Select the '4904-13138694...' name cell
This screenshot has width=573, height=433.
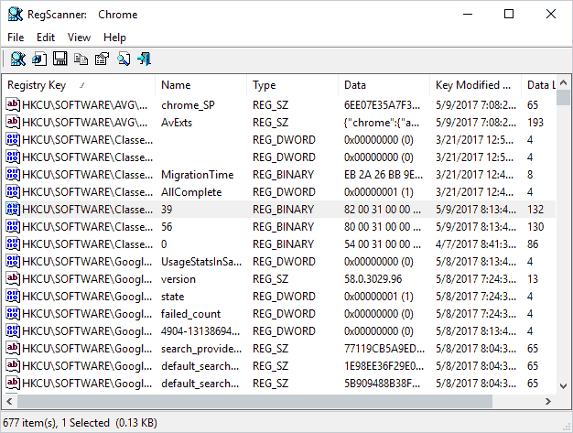(200, 331)
